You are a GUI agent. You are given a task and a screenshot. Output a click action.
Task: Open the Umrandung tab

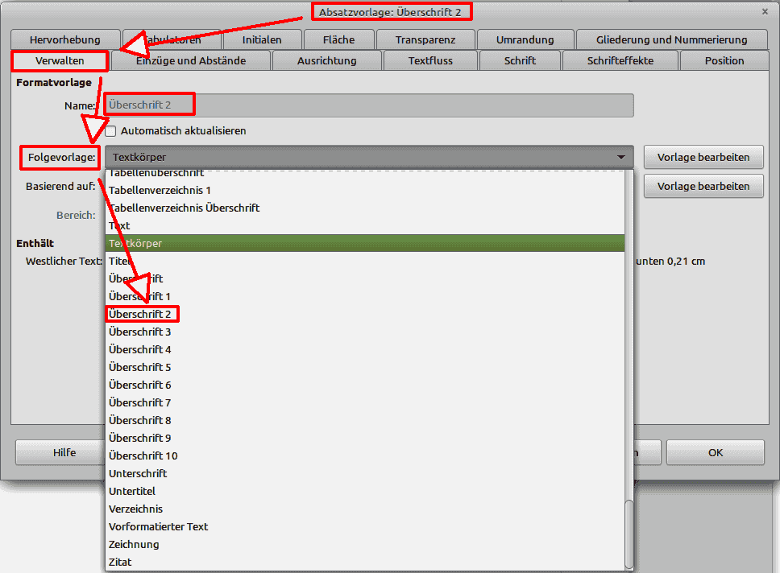pos(525,39)
